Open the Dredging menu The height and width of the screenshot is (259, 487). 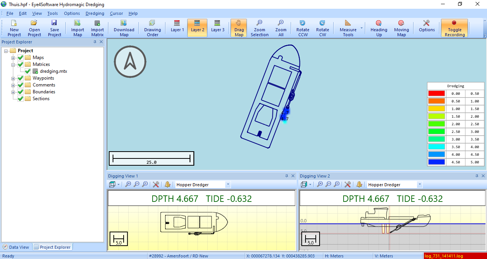tap(95, 13)
